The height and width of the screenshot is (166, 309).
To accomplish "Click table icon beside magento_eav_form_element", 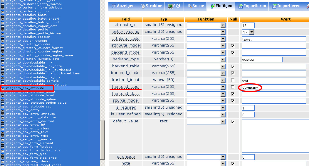I will (3, 143).
